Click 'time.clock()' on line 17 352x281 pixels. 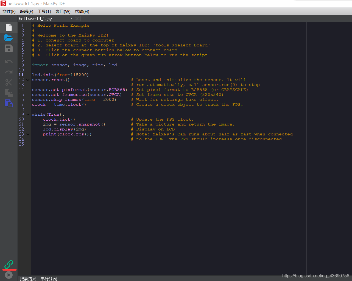tap(70, 105)
